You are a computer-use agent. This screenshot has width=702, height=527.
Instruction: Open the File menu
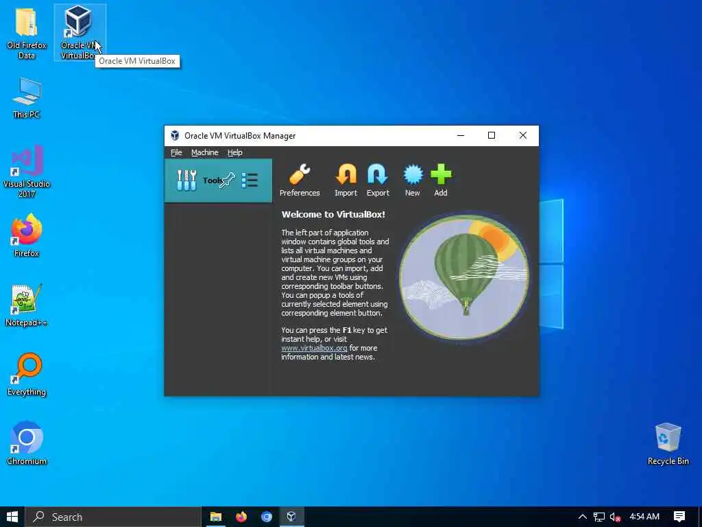pos(176,152)
